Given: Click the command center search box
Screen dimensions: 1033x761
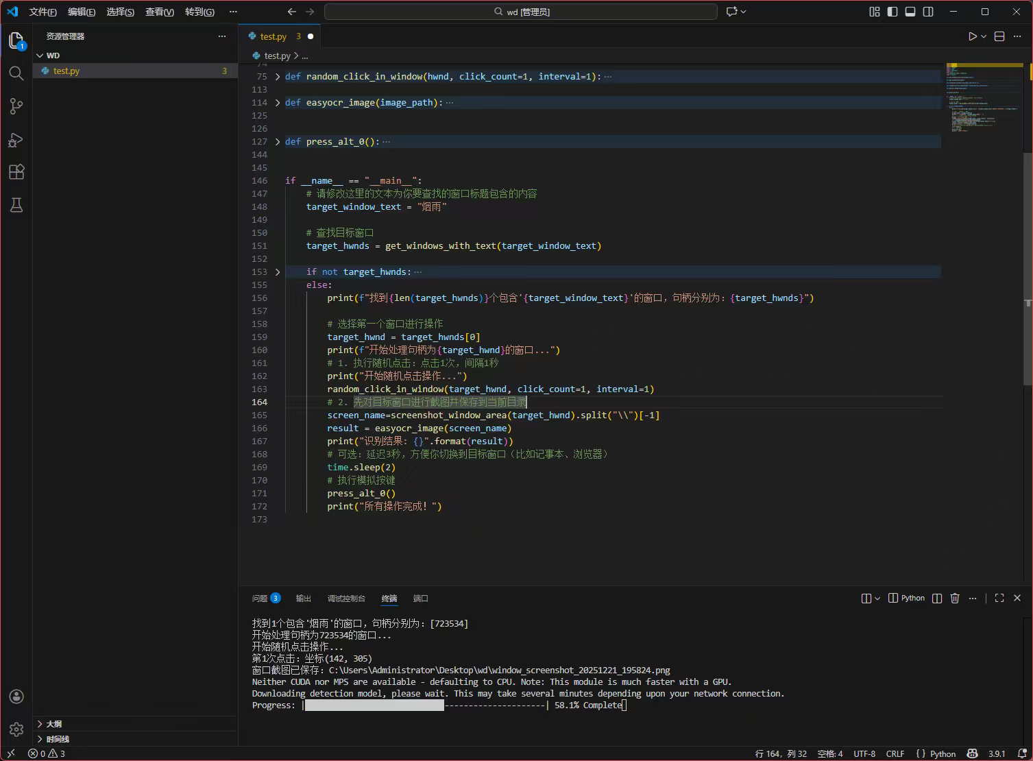Looking at the screenshot, I should 521,12.
